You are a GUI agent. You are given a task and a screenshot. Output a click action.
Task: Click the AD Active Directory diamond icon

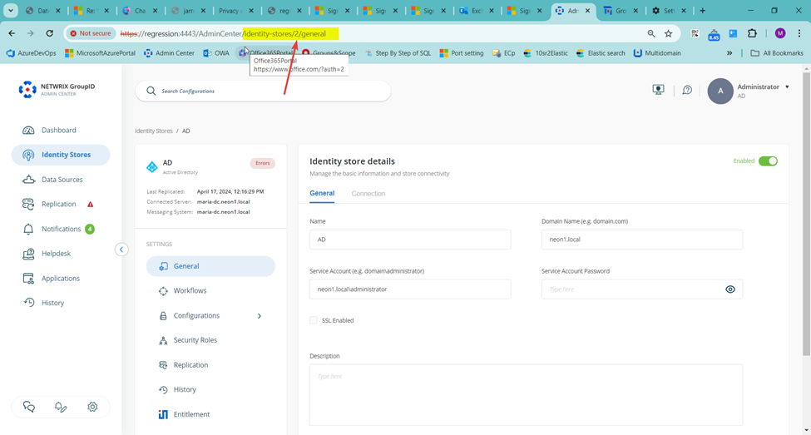pyautogui.click(x=152, y=166)
